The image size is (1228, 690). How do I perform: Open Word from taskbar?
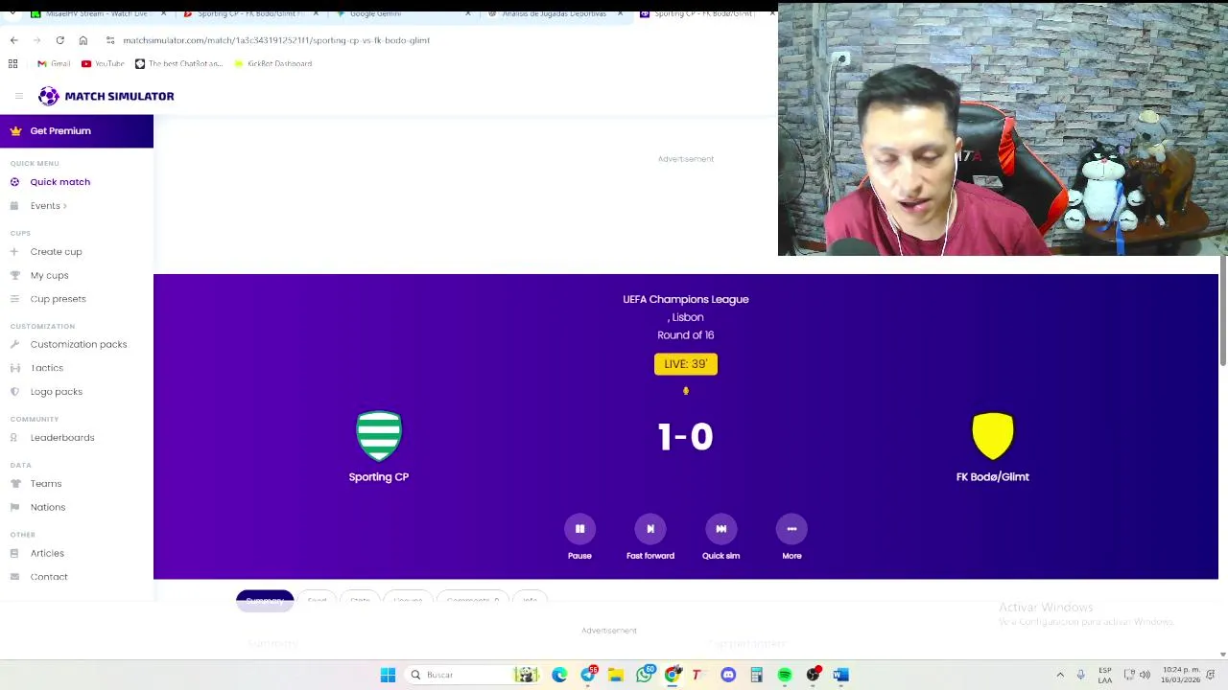pos(841,675)
